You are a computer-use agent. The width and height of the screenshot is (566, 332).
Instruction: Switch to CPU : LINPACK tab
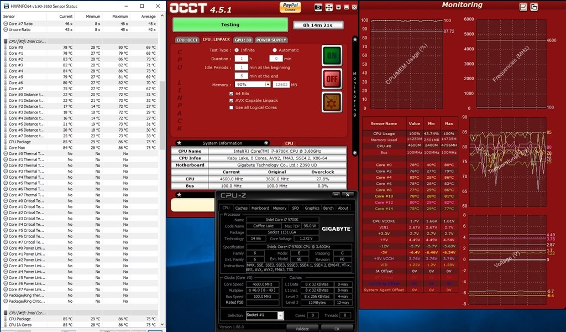(216, 39)
